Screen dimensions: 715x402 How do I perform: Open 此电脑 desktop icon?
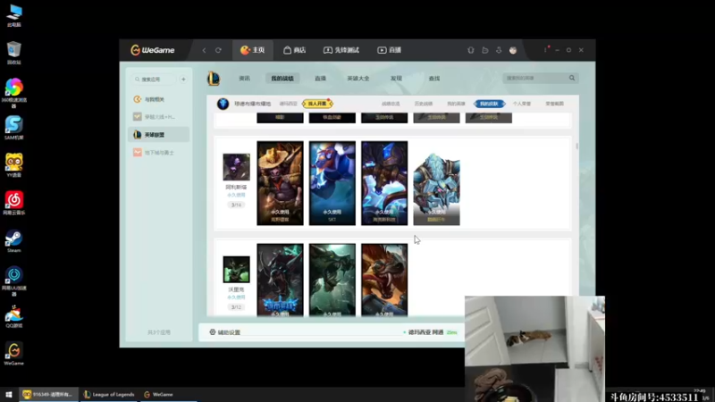coord(14,15)
